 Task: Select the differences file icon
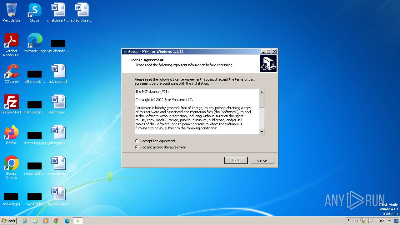pyautogui.click(x=35, y=77)
